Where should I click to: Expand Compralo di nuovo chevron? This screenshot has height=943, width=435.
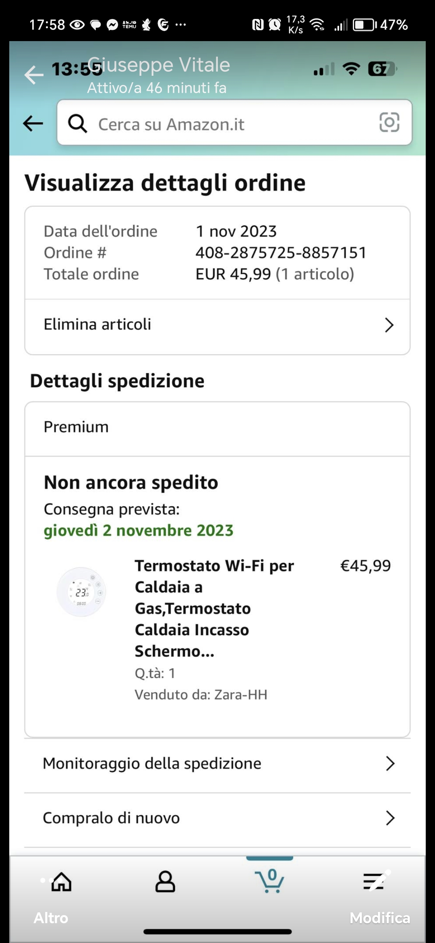click(389, 818)
